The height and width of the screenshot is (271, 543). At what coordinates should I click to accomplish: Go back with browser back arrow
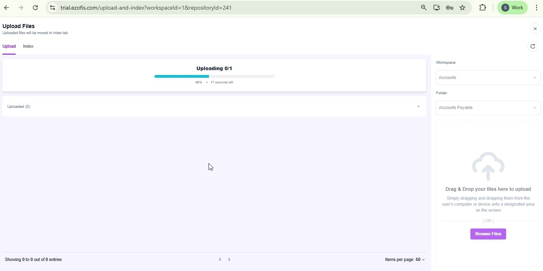point(7,8)
